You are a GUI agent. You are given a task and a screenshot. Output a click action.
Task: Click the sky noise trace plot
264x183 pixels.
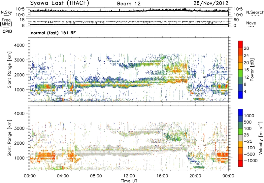pyautogui.click(x=129, y=12)
